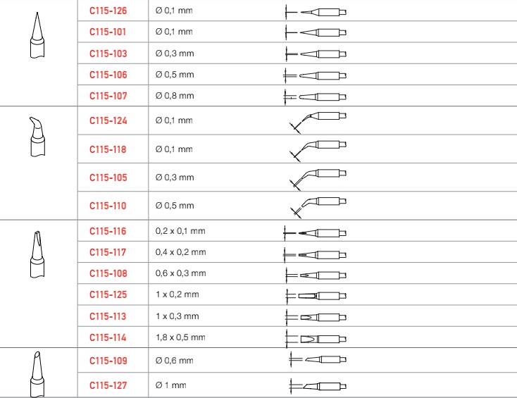
Task: Select the 0,4 x 0,2 mm size text
Action: coord(181,252)
